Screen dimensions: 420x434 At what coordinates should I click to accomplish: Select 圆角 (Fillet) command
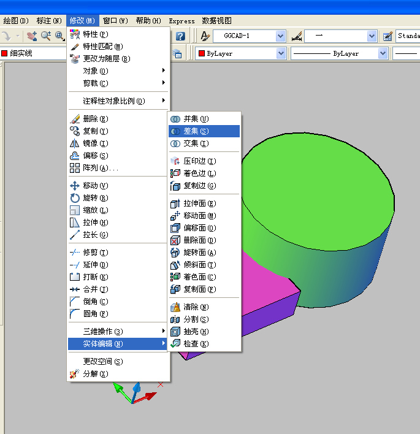coord(118,314)
